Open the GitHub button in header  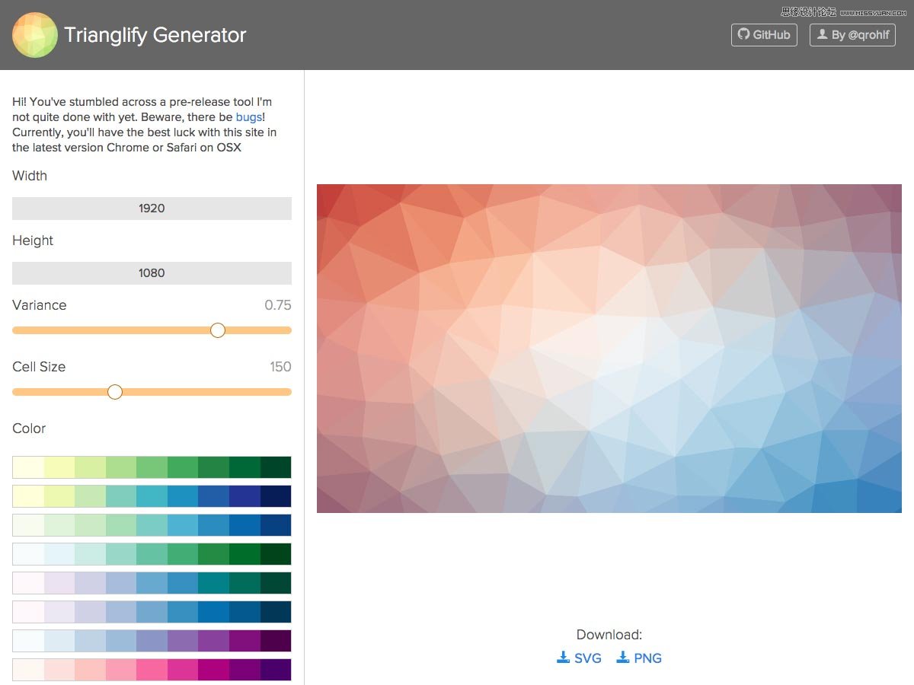(764, 35)
